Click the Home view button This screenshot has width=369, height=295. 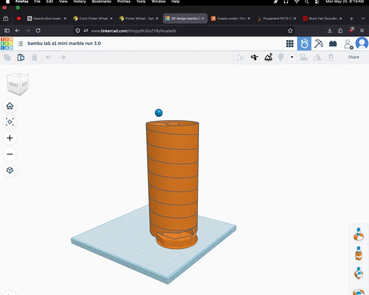point(9,106)
